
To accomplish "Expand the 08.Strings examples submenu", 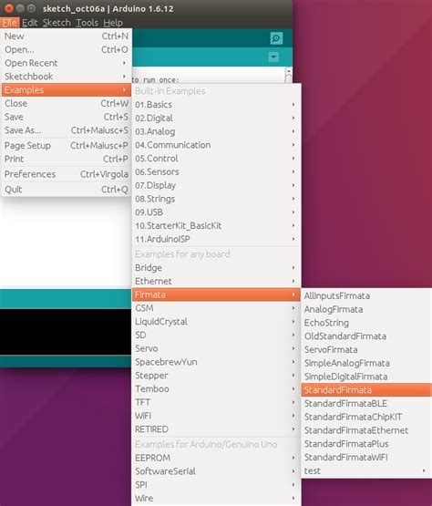I will coord(216,199).
